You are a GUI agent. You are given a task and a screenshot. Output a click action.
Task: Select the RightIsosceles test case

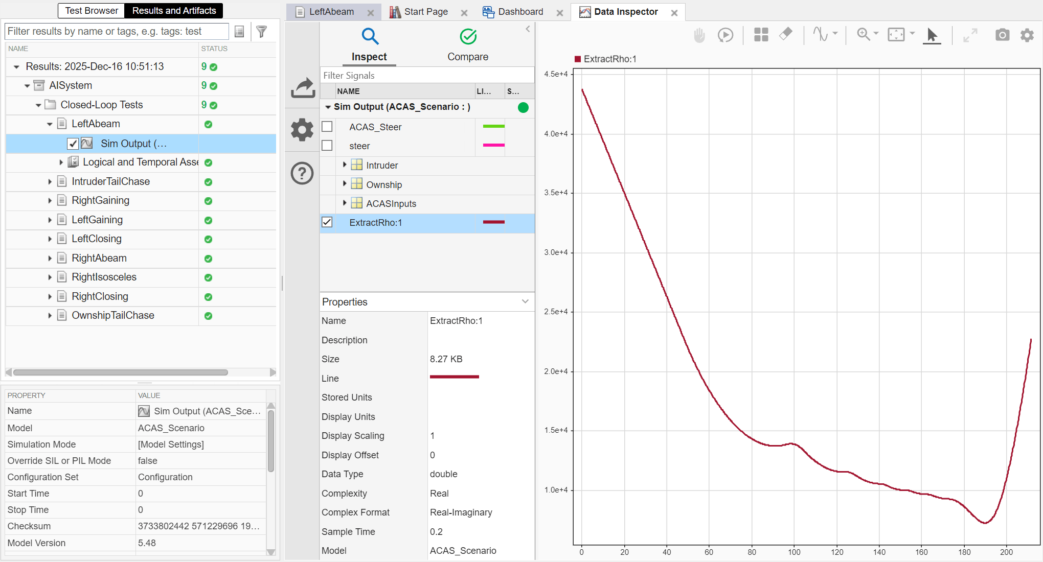[104, 277]
